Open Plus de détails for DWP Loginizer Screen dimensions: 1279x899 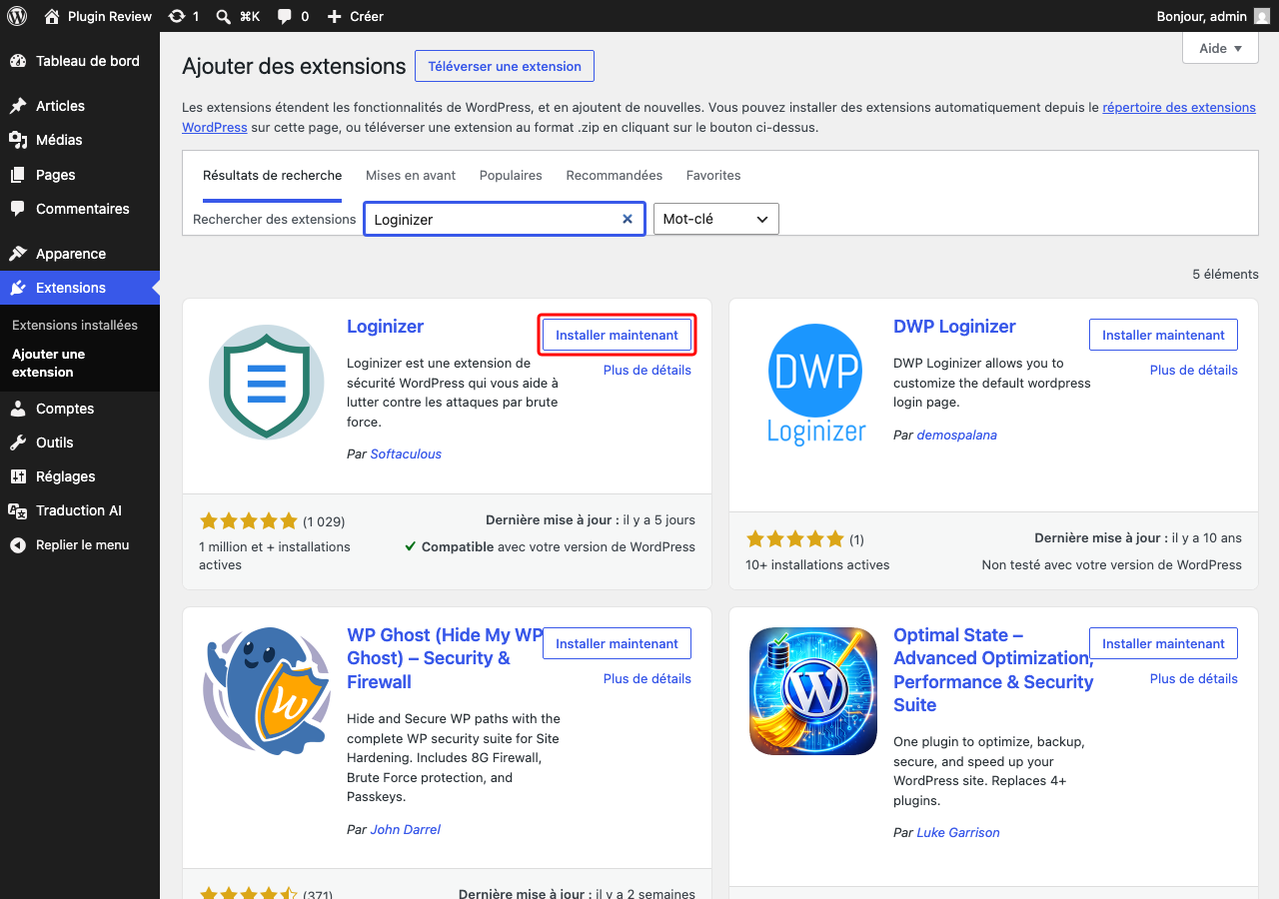(x=1194, y=370)
